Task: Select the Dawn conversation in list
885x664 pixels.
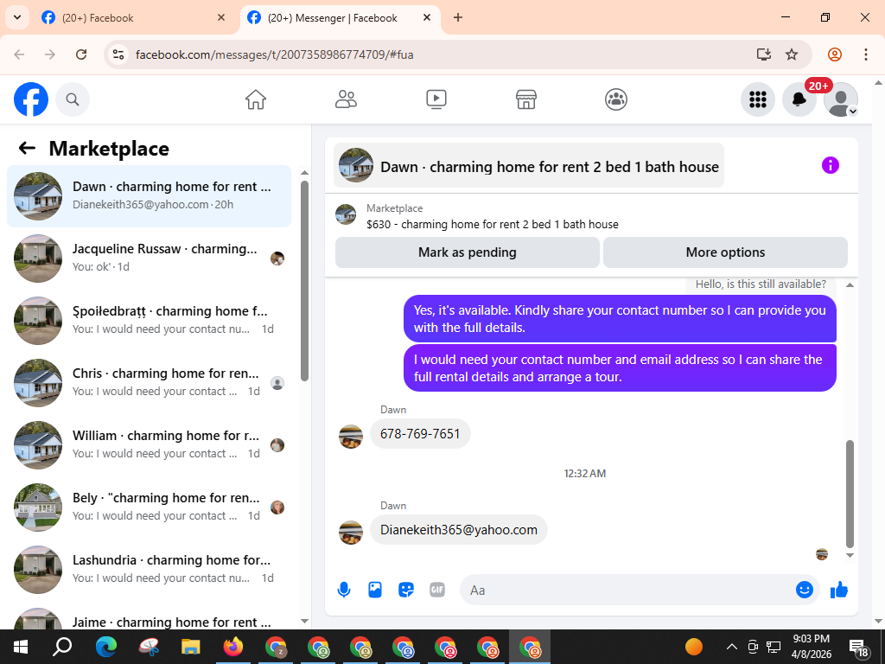Action: (149, 196)
